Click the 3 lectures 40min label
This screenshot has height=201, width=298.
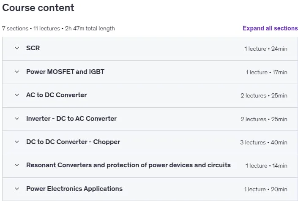264,143
